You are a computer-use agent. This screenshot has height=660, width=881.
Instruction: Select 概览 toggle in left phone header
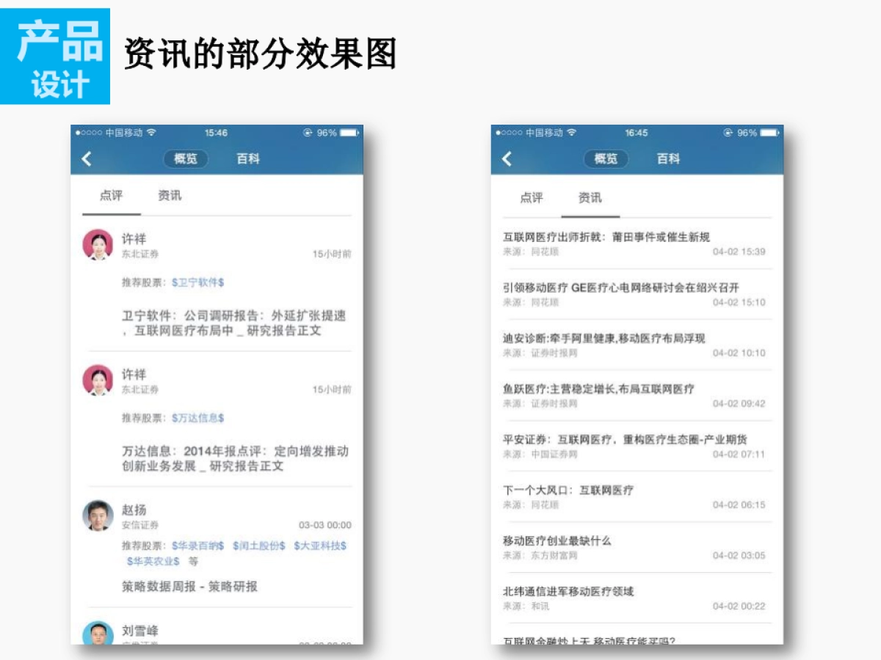186,159
